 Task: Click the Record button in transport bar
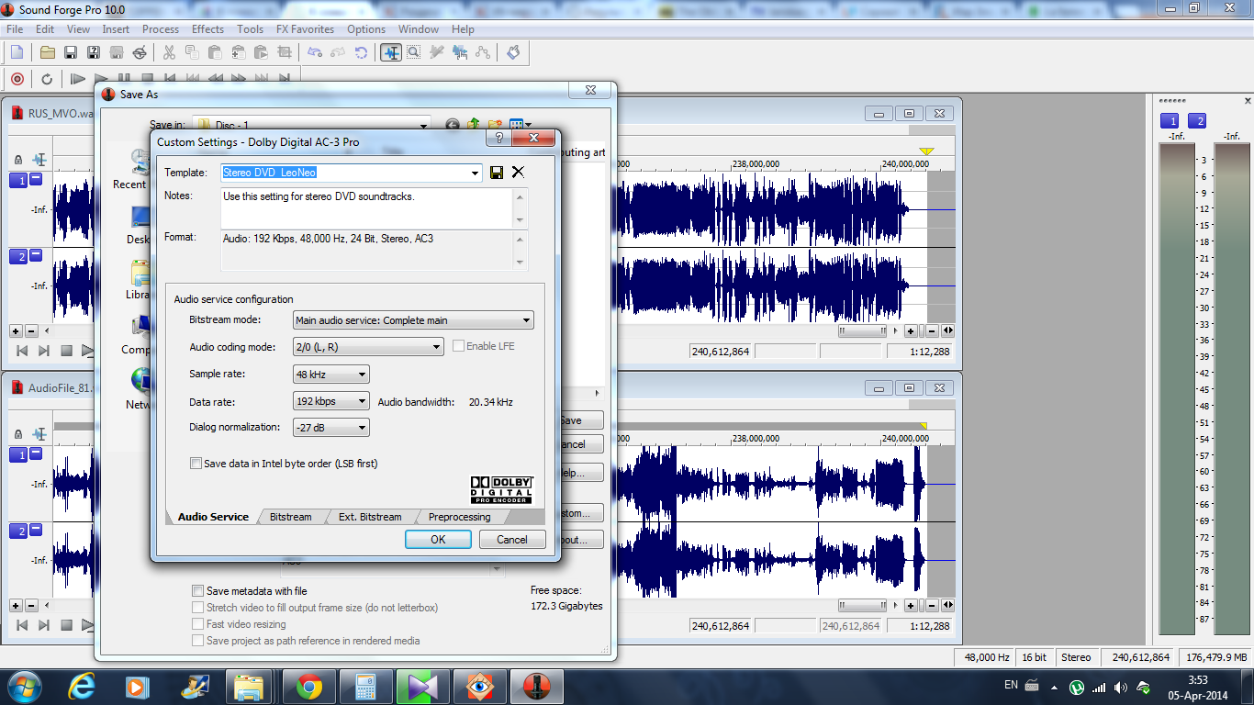(x=17, y=79)
